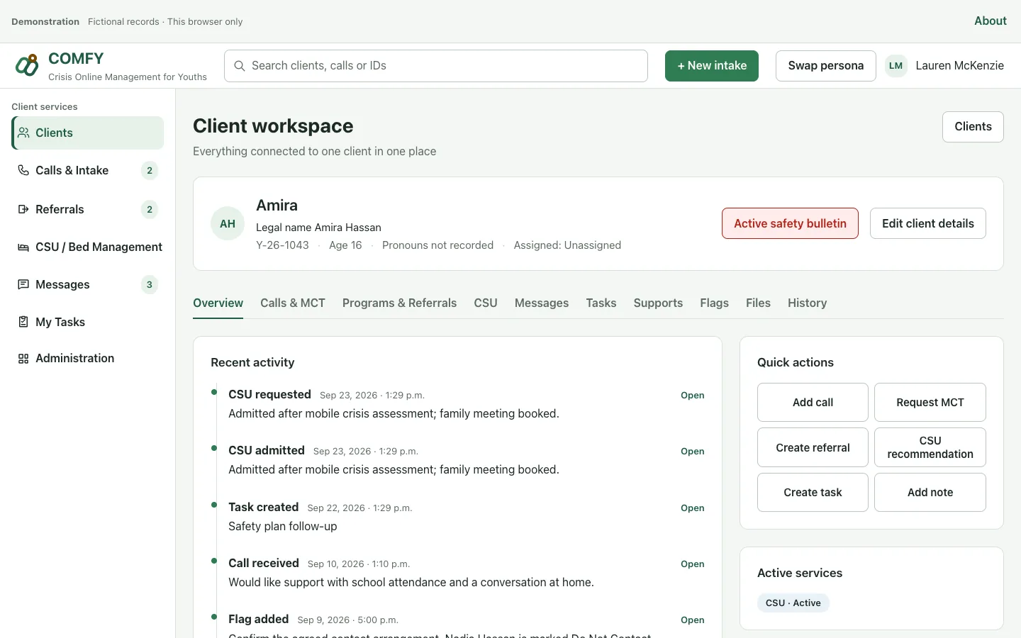Click the COMFY logo icon

pyautogui.click(x=27, y=65)
